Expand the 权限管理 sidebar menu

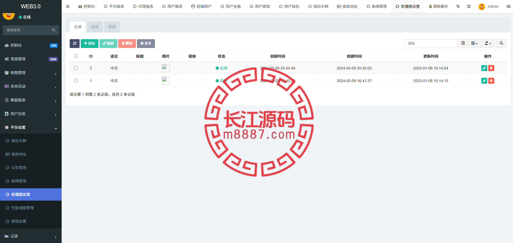(31, 73)
